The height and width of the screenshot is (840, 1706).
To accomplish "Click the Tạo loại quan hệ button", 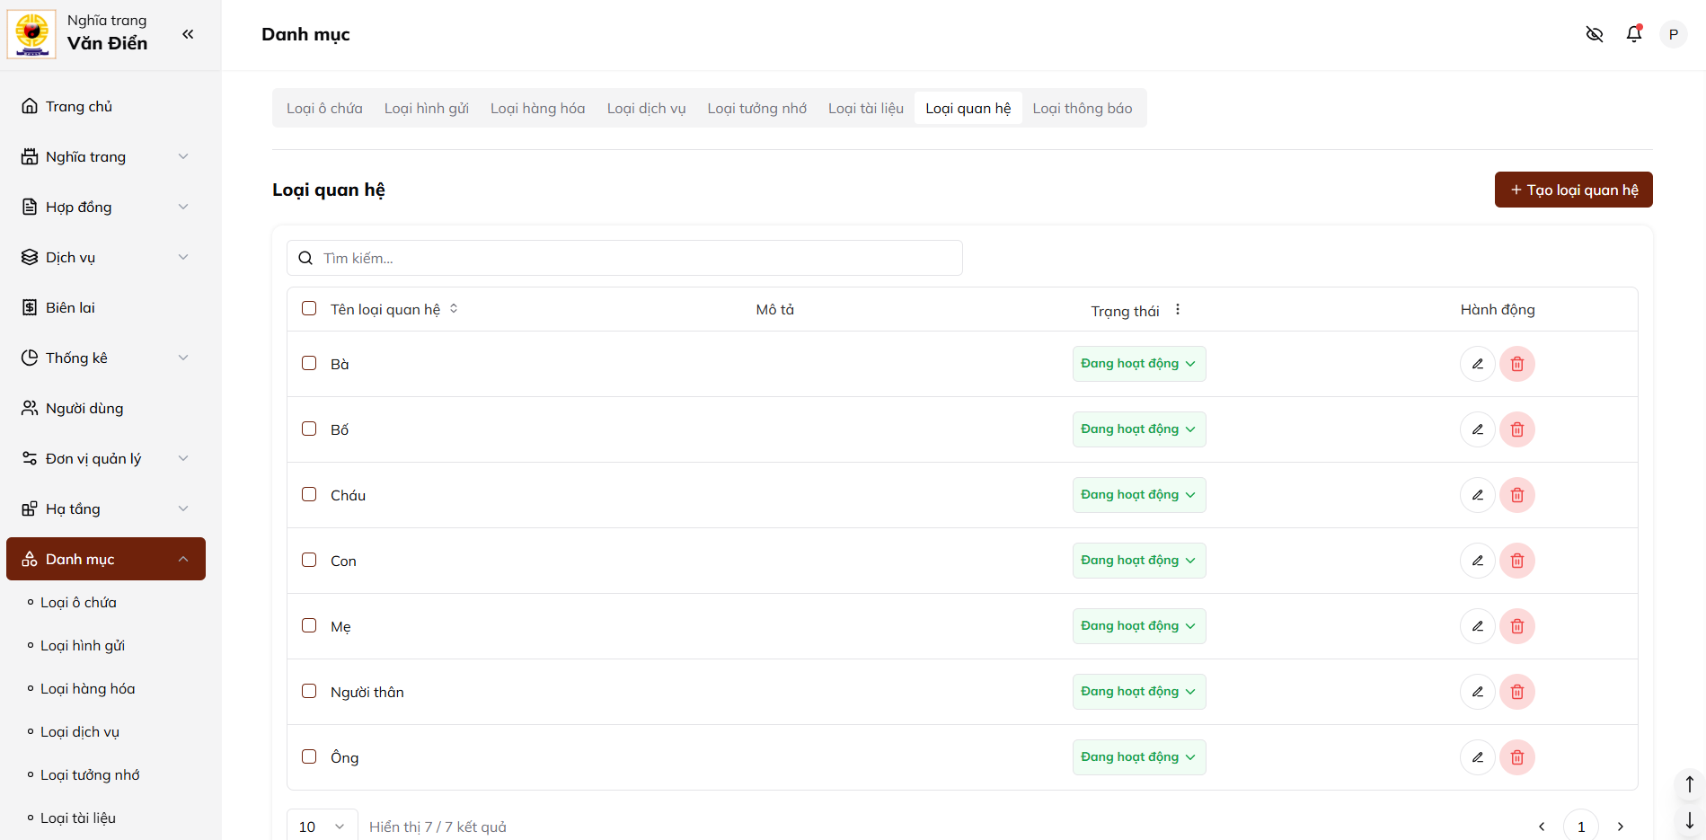I will 1573,190.
